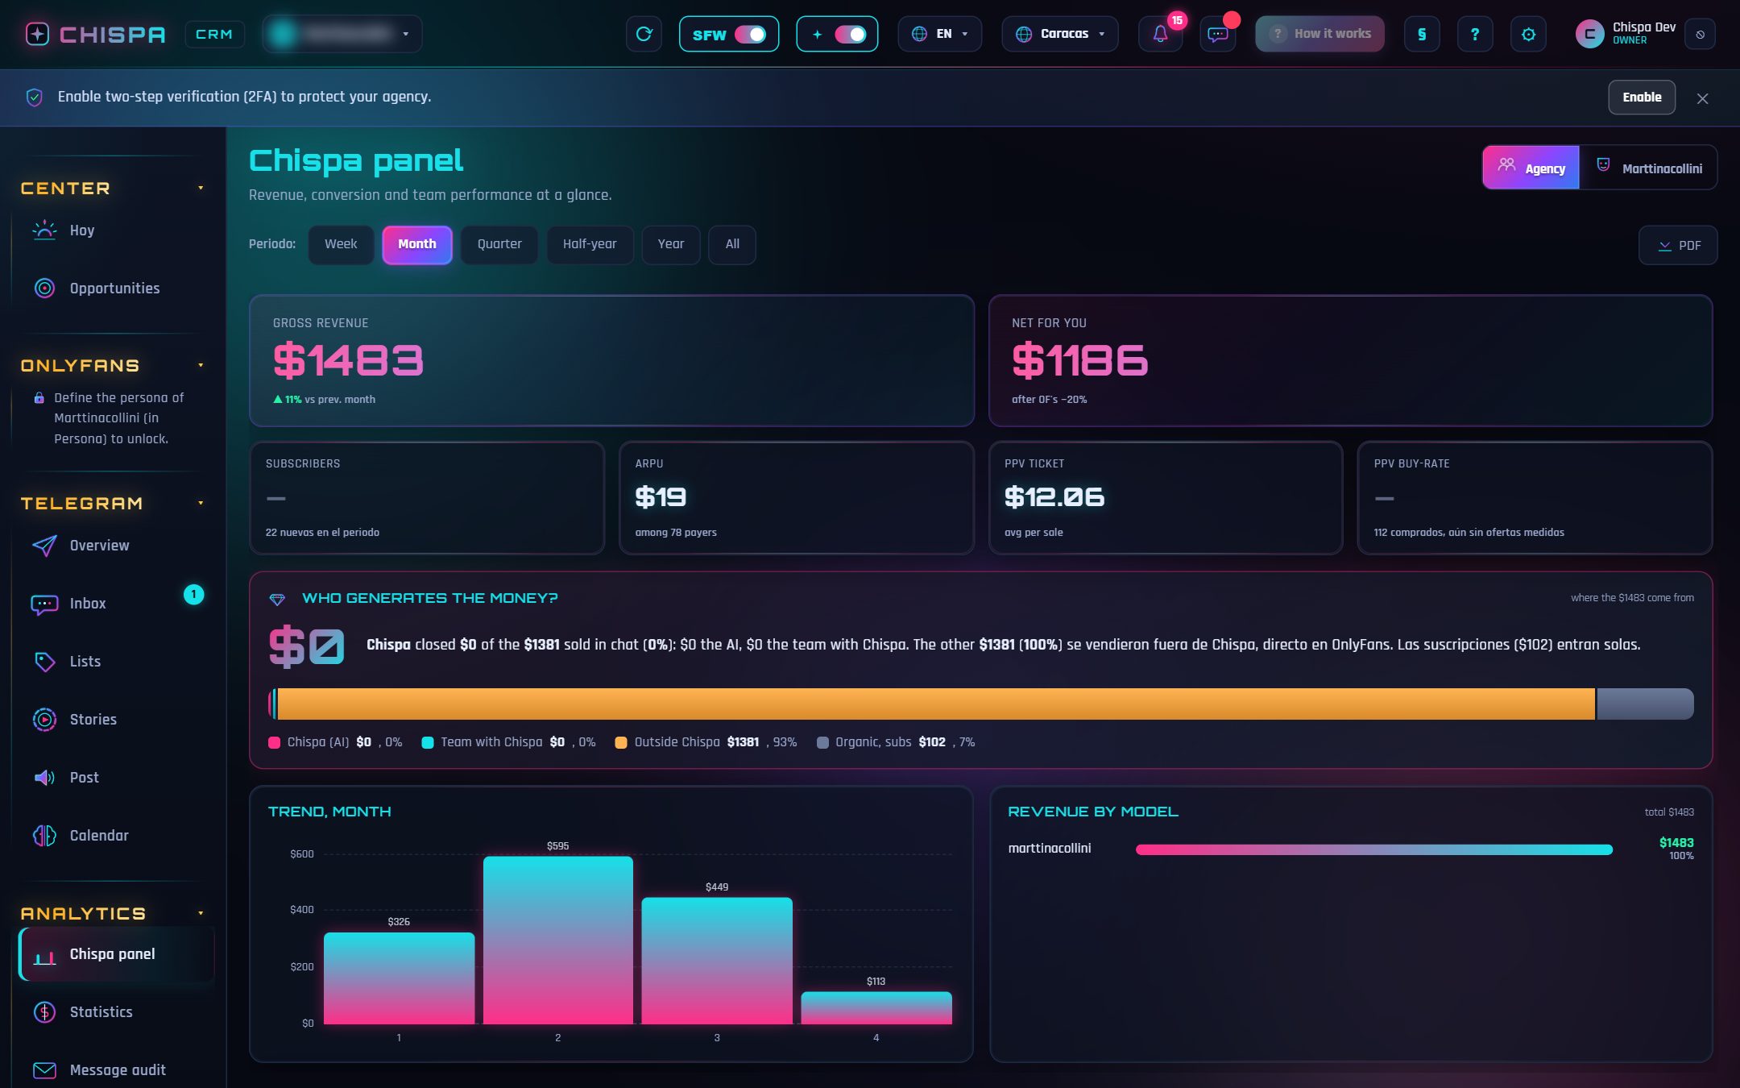
Task: Collapse the ANALYTICS sidebar section
Action: point(201,914)
